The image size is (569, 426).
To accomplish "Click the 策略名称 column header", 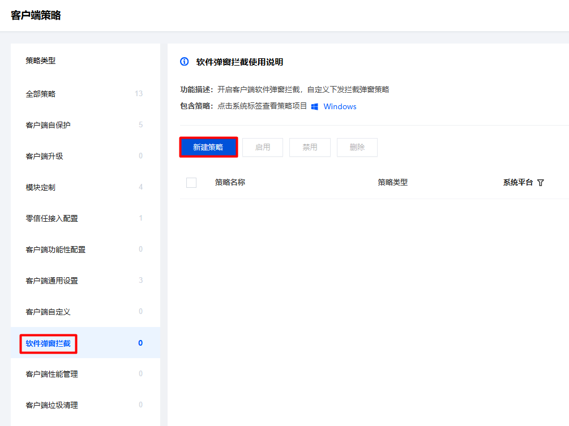I will 230,182.
